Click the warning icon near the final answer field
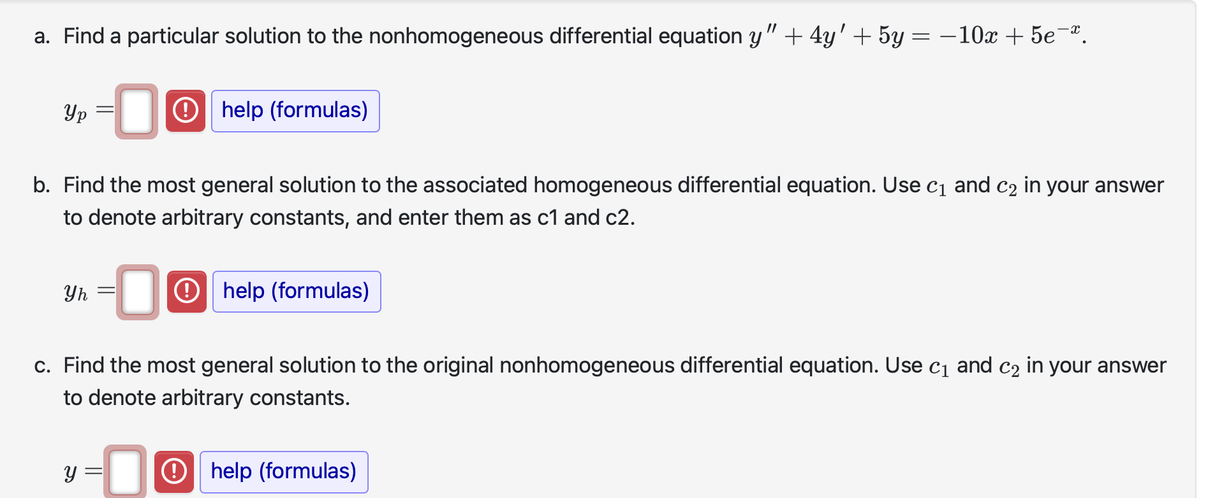This screenshot has height=498, width=1208. click(173, 471)
